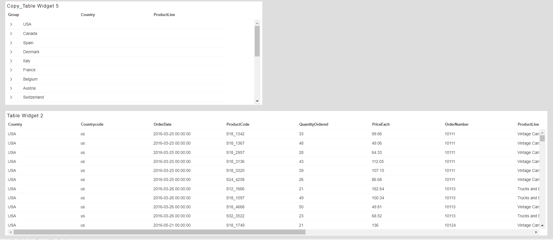Viewport: 553px width, 240px height.
Task: Expand the Austria group row
Action: [x=11, y=88]
